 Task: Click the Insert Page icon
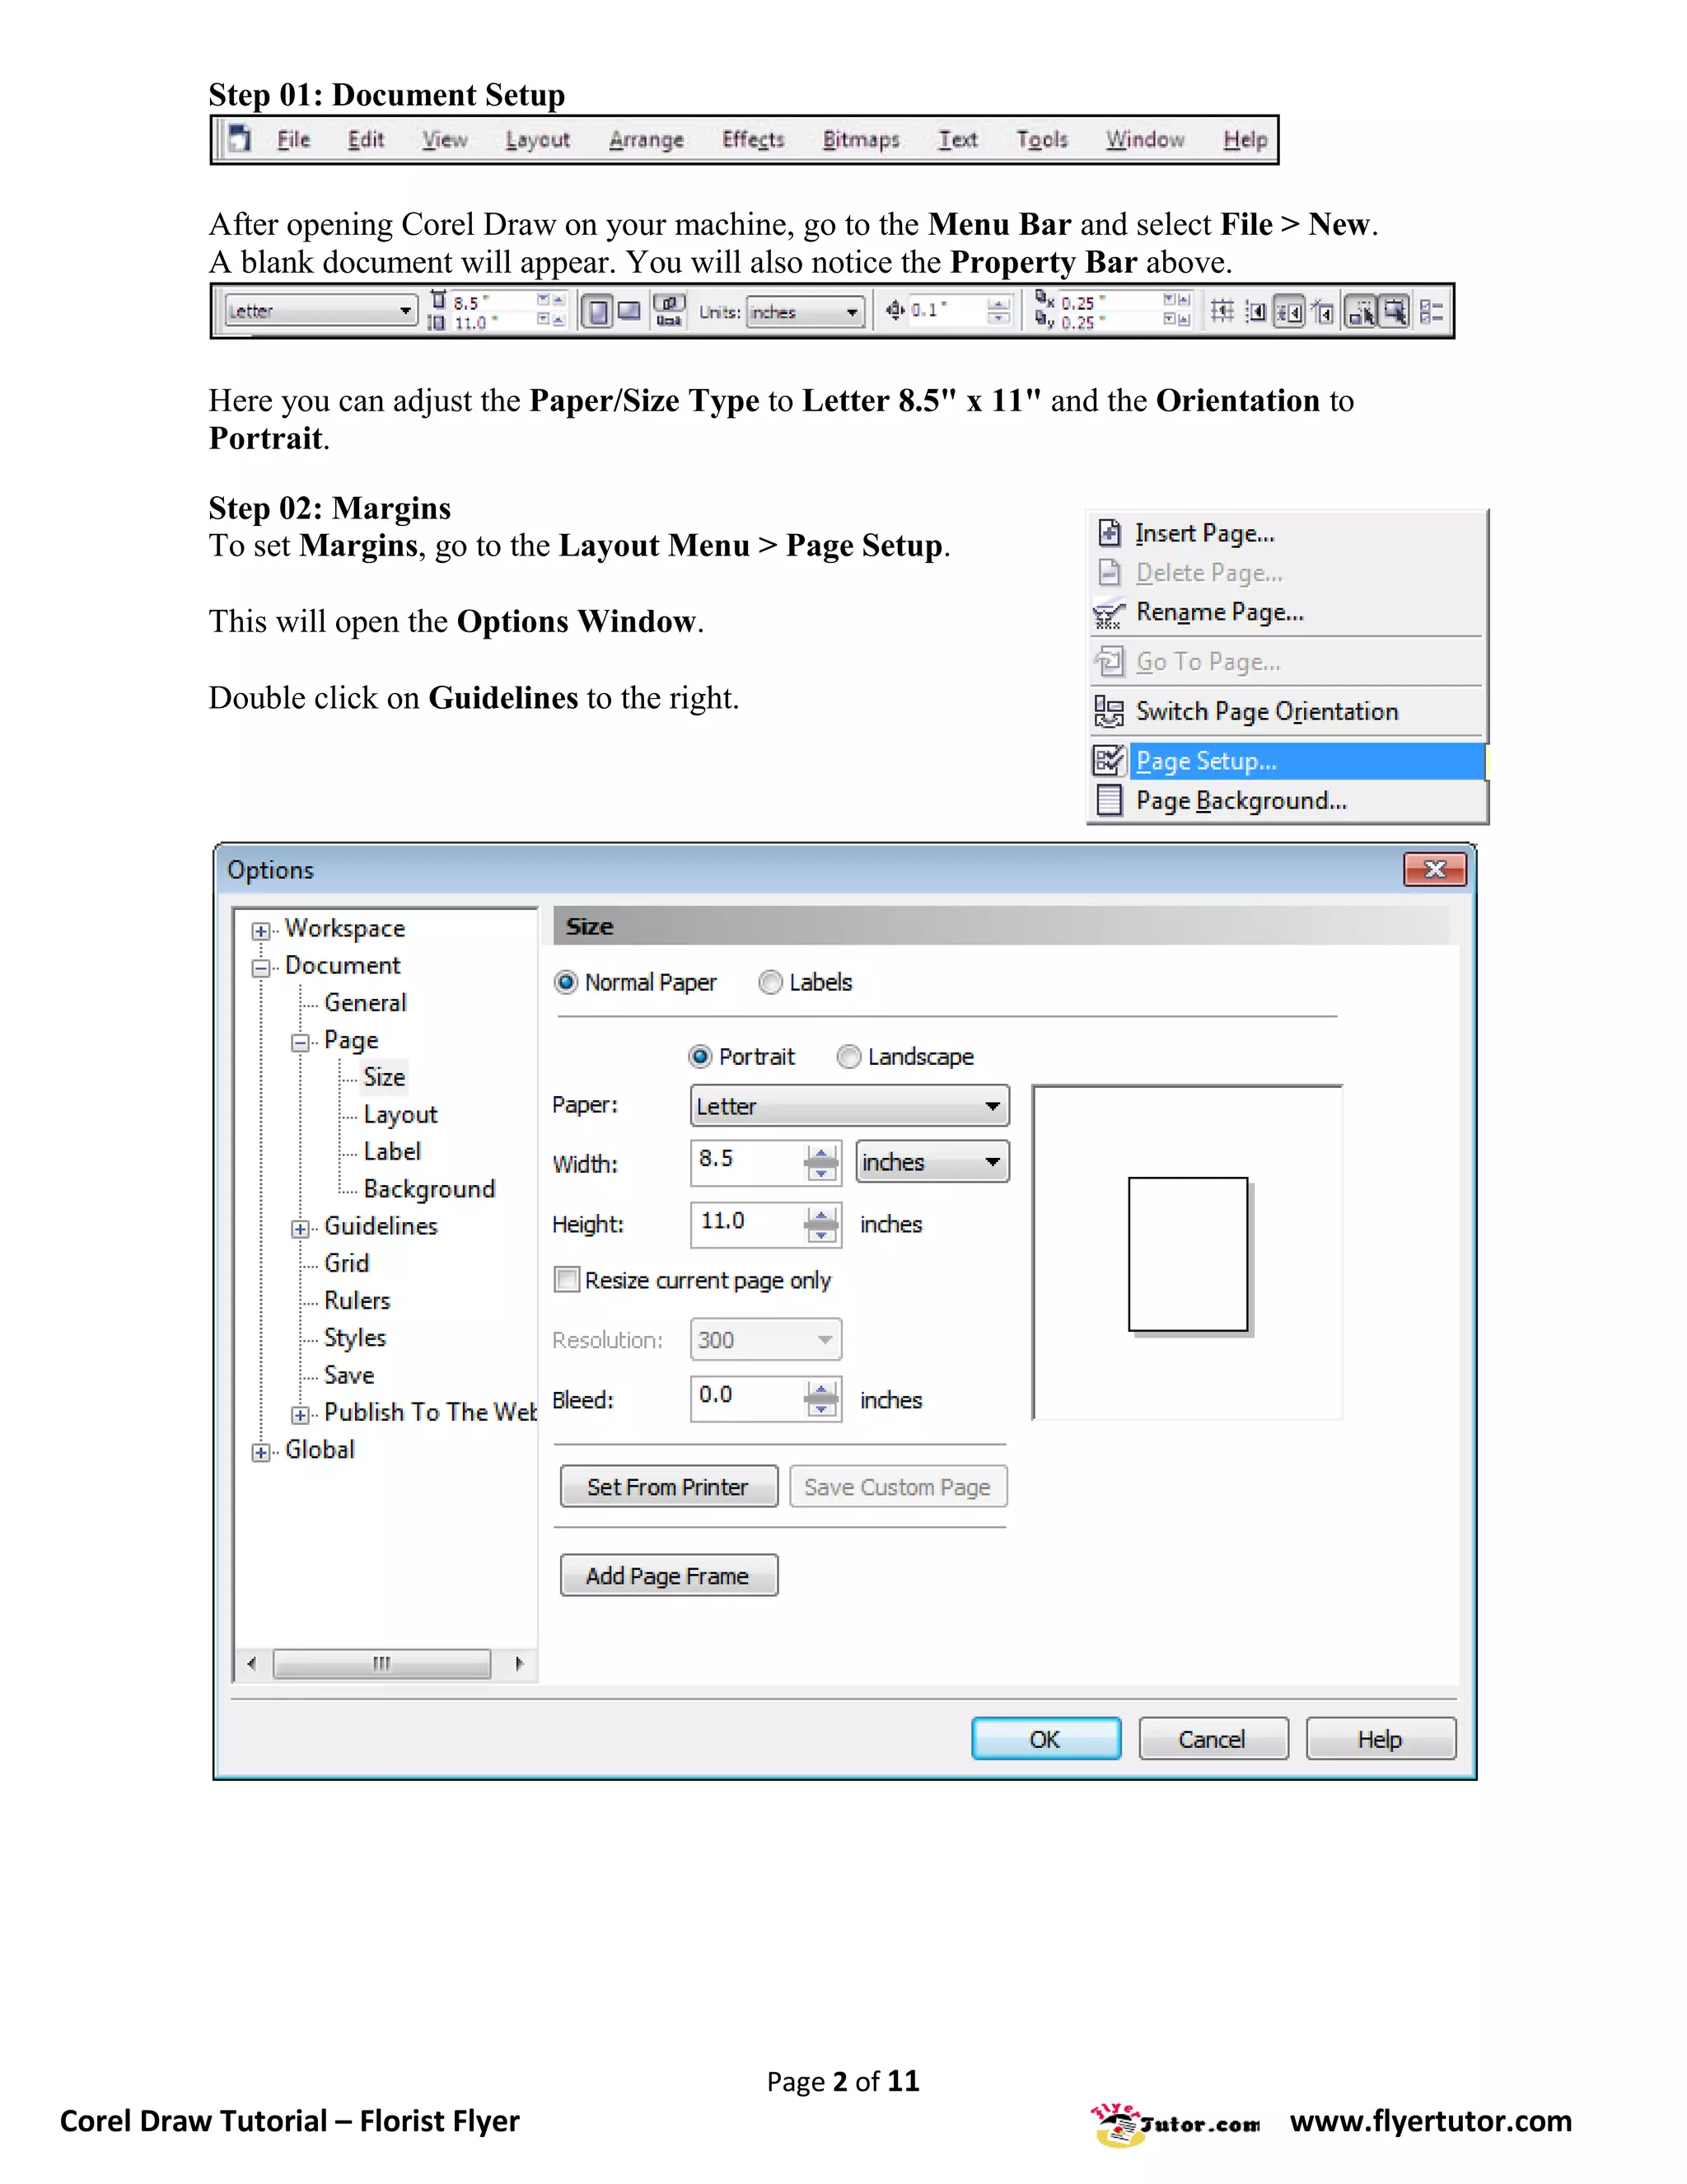[x=1109, y=533]
